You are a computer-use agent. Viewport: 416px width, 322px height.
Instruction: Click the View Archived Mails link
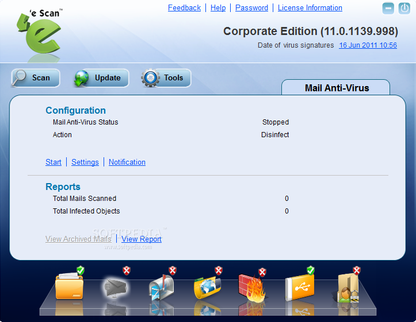[78, 239]
